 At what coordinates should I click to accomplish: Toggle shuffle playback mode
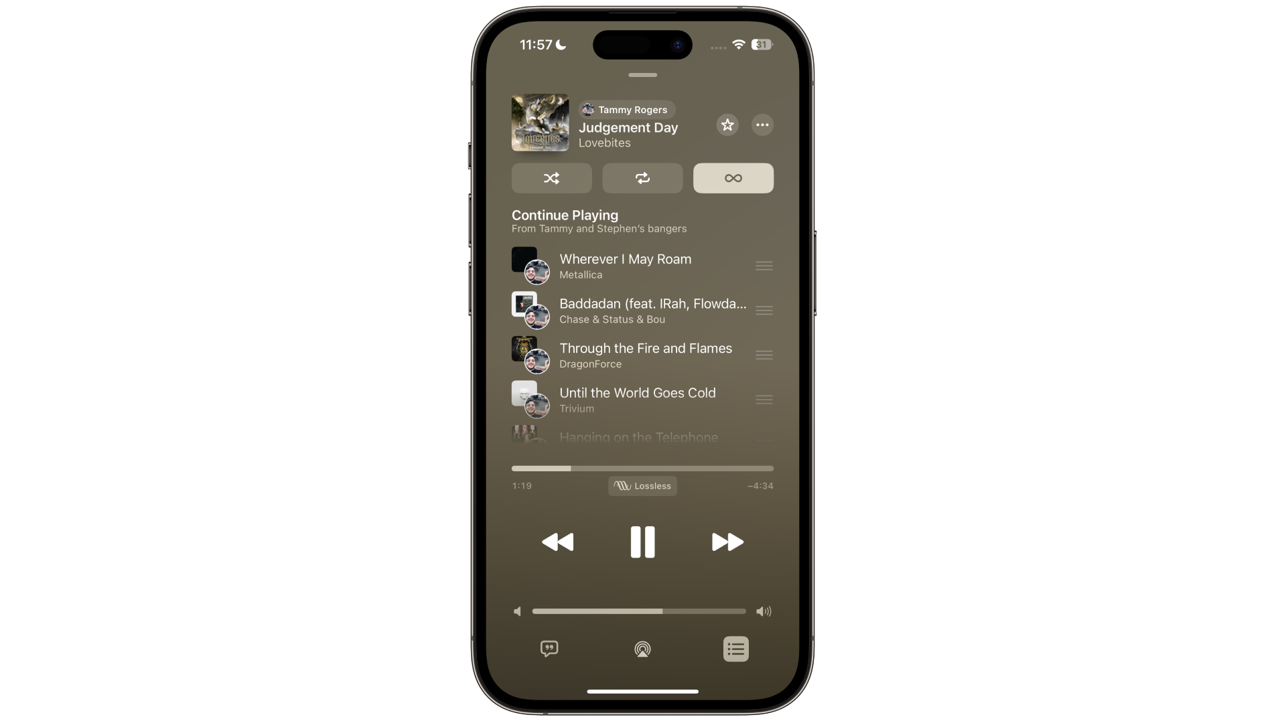[x=551, y=177]
